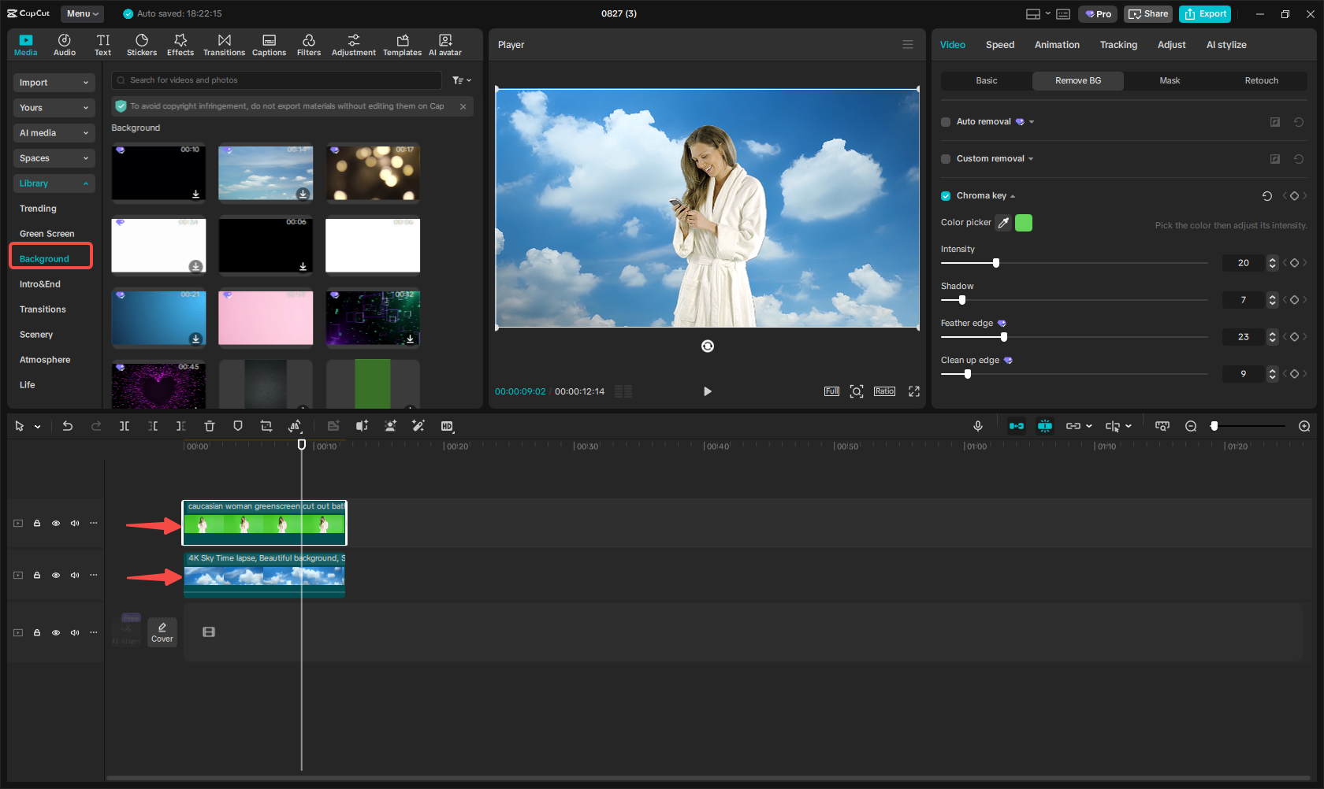The height and width of the screenshot is (789, 1324).
Task: Enable the Auto removal checkbox
Action: 946,122
